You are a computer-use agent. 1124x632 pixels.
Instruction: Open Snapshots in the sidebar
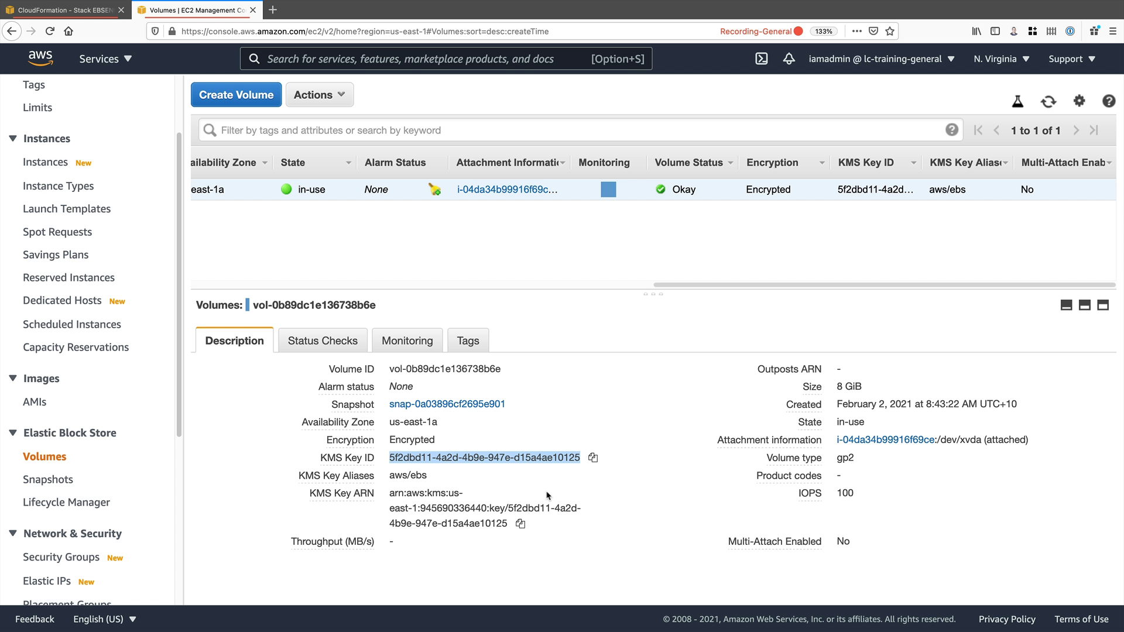click(x=48, y=479)
